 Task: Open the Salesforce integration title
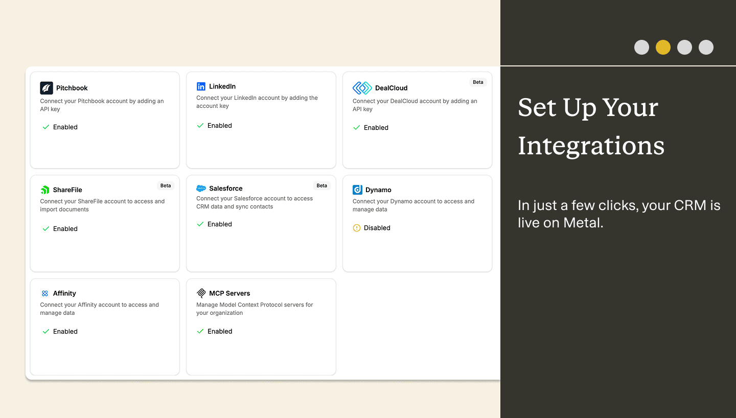(226, 189)
